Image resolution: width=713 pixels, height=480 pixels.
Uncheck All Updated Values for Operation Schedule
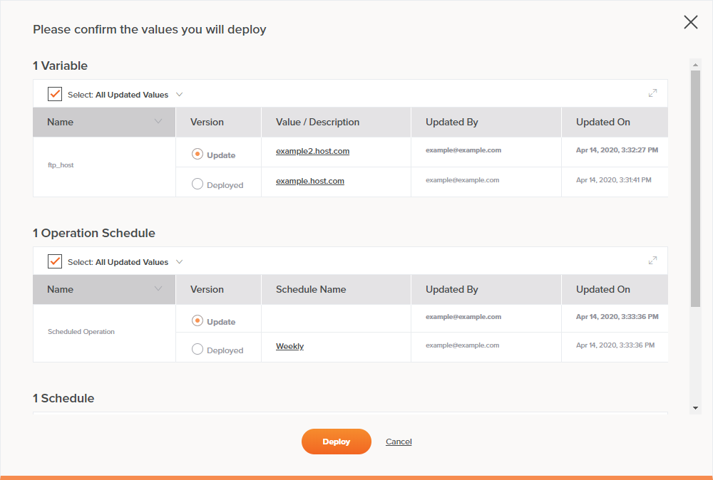[55, 261]
